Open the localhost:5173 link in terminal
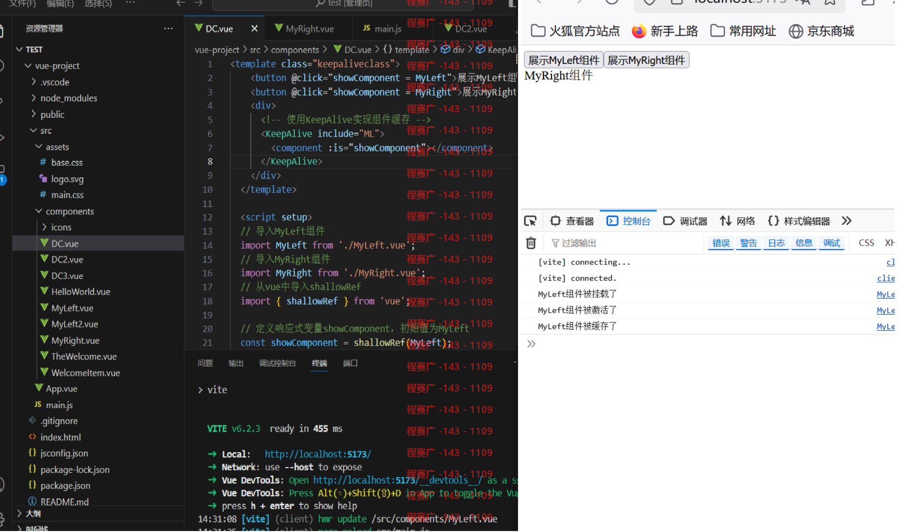This screenshot has width=900, height=532. pyautogui.click(x=318, y=454)
